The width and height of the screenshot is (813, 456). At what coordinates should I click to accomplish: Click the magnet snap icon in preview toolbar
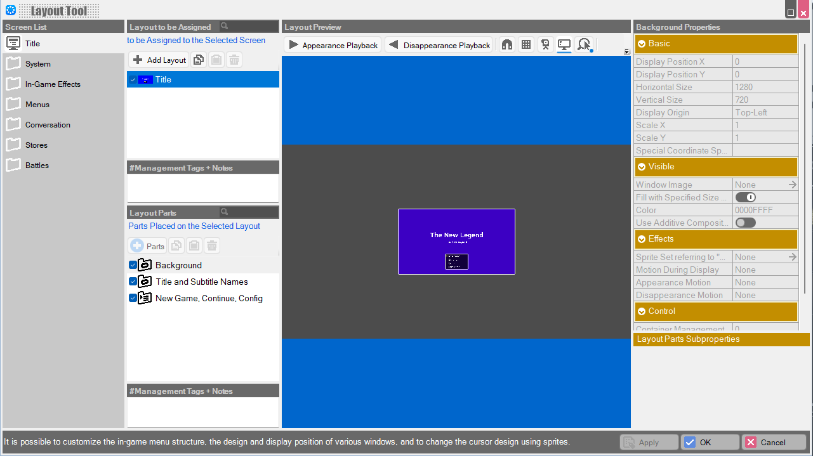506,45
